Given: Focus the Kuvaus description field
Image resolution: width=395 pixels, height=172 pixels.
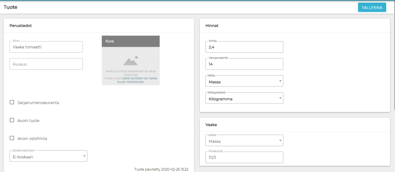Looking at the screenshot, I should pos(46,64).
